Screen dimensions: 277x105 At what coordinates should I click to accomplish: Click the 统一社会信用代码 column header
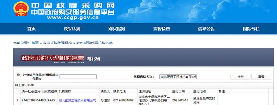pos(39,91)
